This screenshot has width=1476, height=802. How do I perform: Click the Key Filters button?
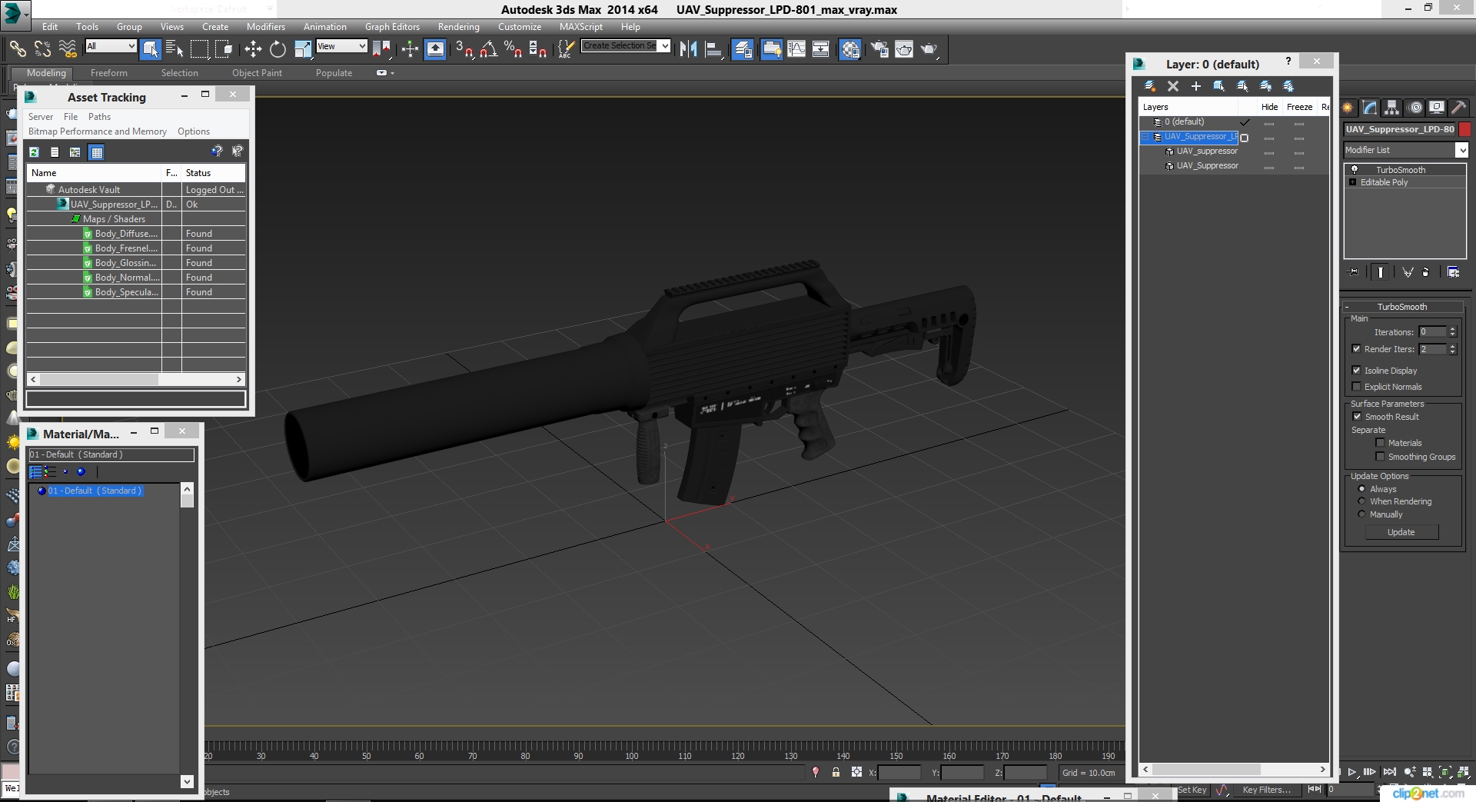click(x=1266, y=790)
